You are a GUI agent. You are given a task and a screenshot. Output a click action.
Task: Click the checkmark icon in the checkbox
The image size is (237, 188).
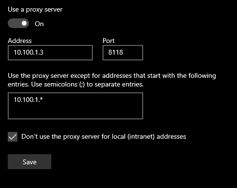pos(13,137)
